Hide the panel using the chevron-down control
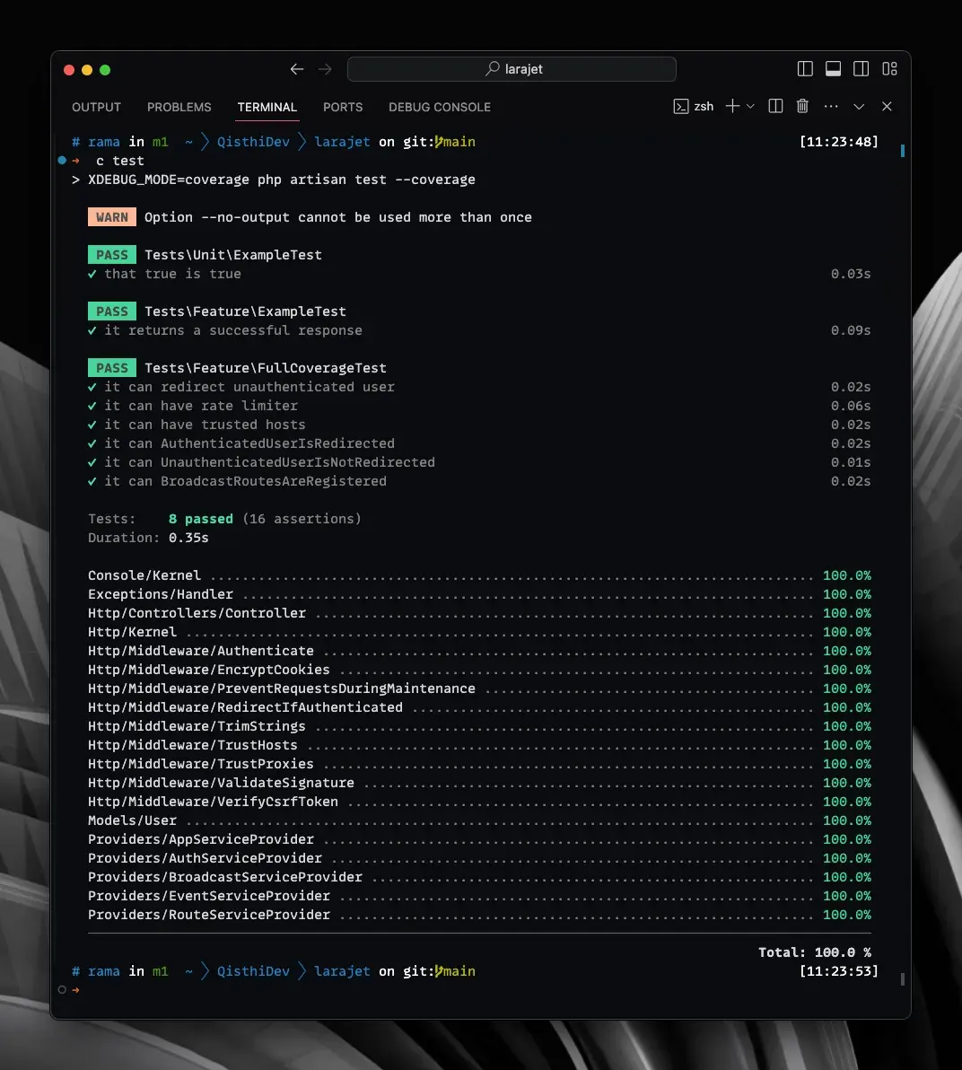Viewport: 962px width, 1070px height. click(859, 107)
